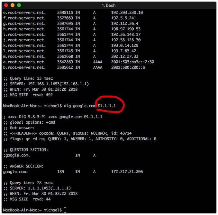
Task: Select answer IP 172.217.21.206
Action: tap(127, 172)
